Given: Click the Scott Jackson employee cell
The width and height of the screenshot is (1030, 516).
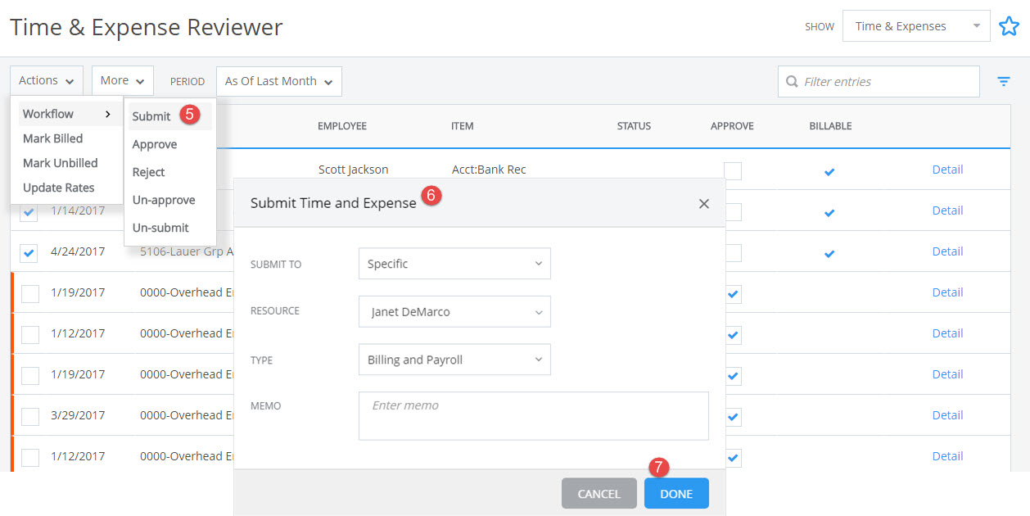Looking at the screenshot, I should point(354,170).
